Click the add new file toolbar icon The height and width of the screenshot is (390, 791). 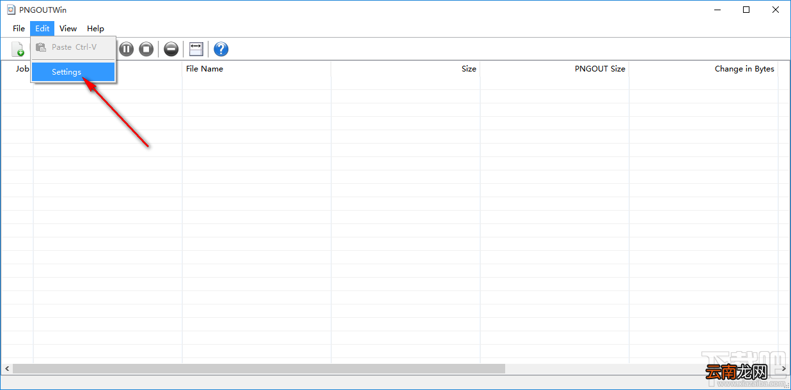[18, 49]
